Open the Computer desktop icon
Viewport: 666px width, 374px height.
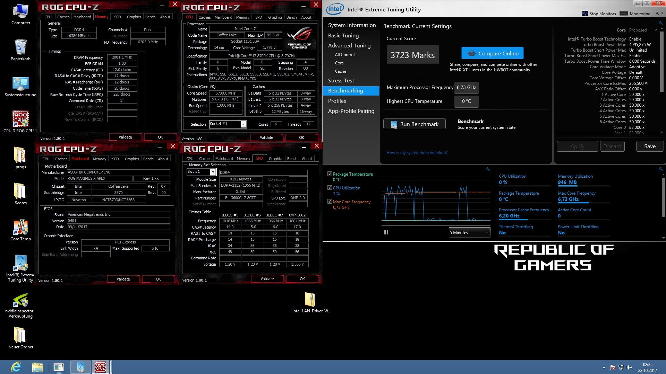pyautogui.click(x=20, y=15)
